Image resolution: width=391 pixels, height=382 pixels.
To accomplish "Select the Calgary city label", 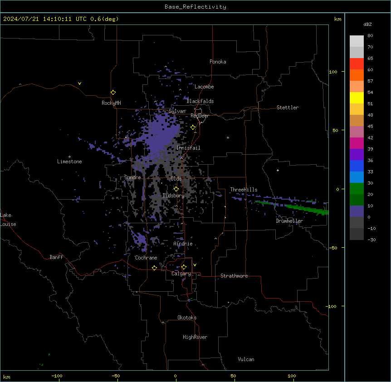I will click(181, 274).
